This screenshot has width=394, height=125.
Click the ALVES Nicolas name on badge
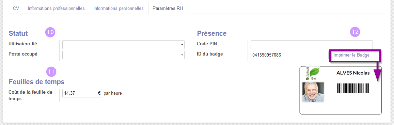tap(353, 73)
